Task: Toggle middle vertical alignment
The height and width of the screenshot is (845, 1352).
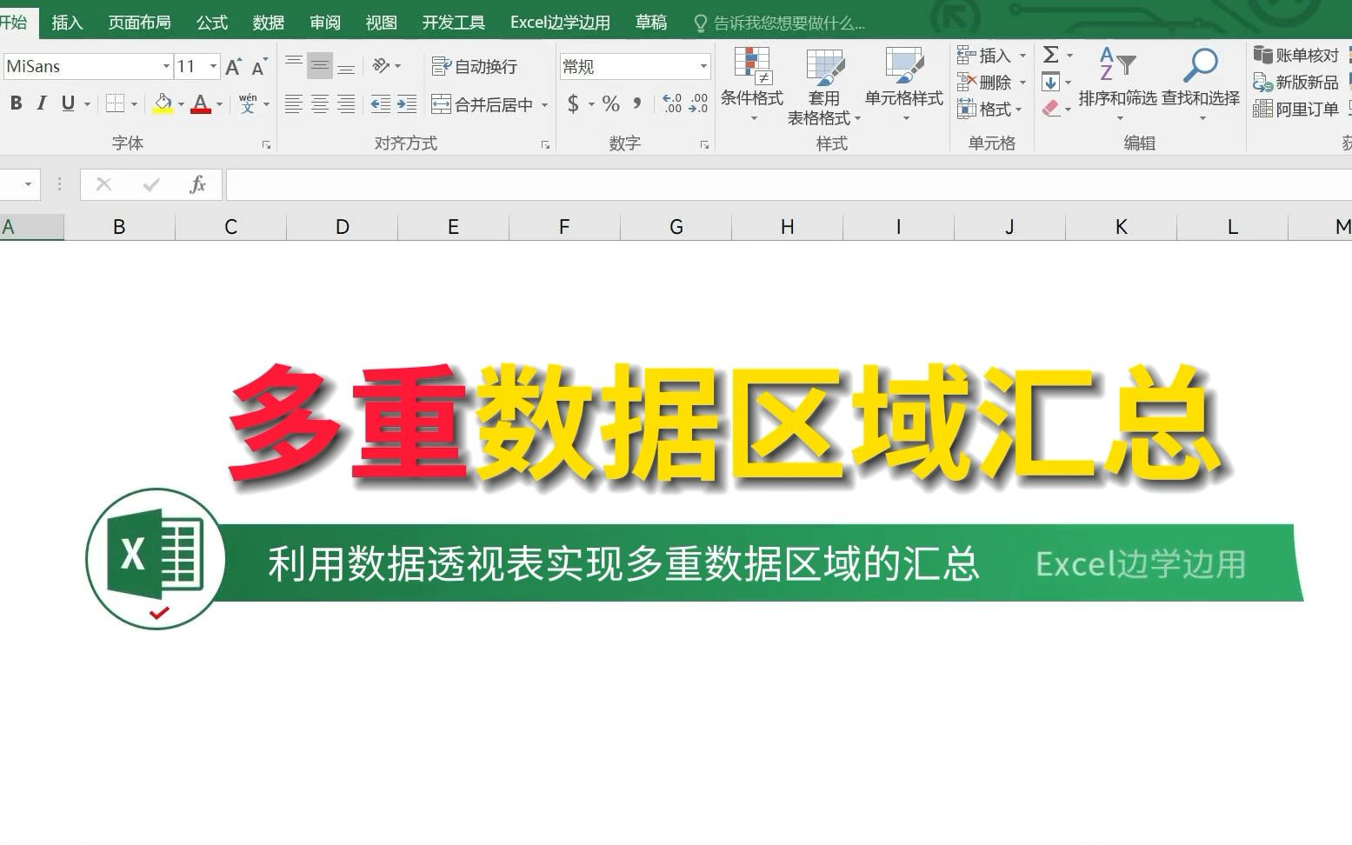Action: pyautogui.click(x=320, y=65)
